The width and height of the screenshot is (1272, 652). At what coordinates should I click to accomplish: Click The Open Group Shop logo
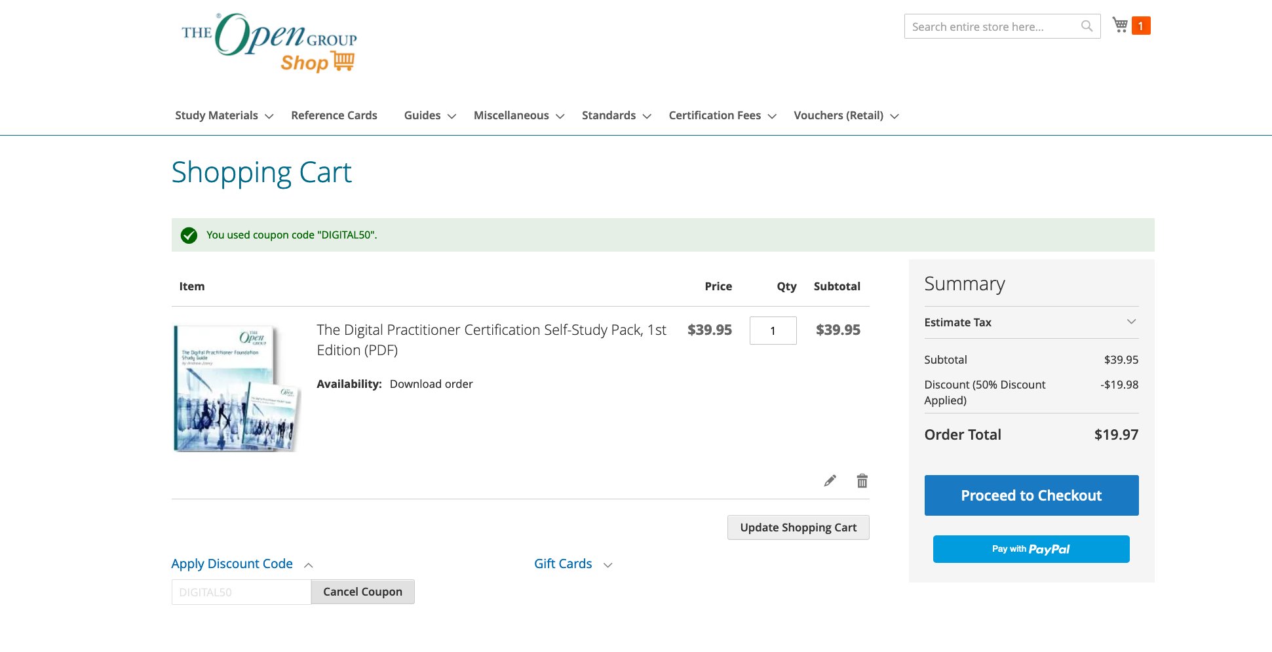[x=269, y=43]
